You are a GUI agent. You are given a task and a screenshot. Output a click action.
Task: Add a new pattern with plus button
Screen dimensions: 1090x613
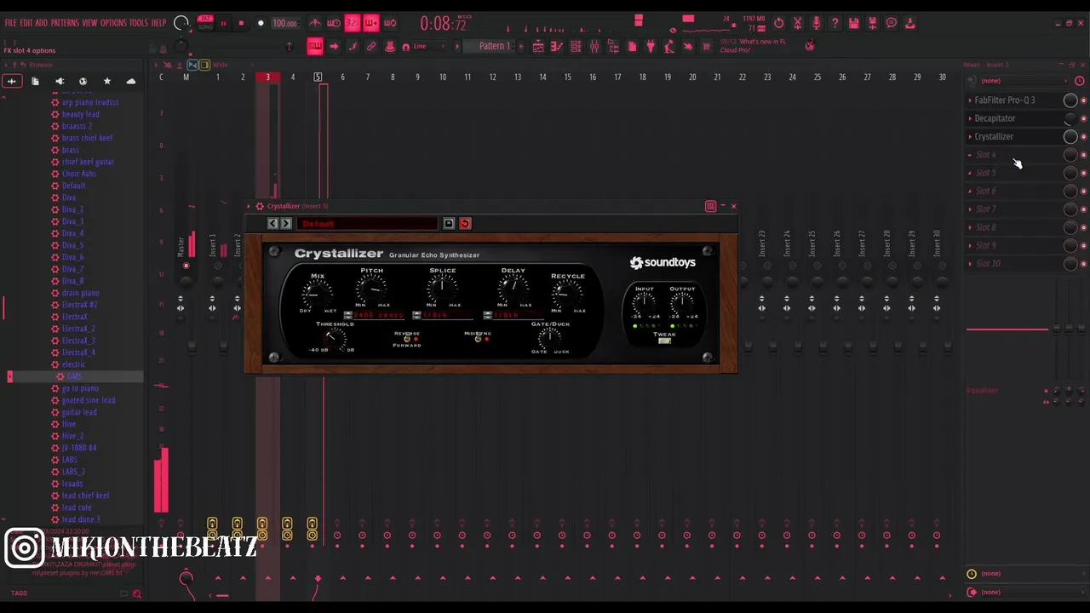click(x=520, y=46)
